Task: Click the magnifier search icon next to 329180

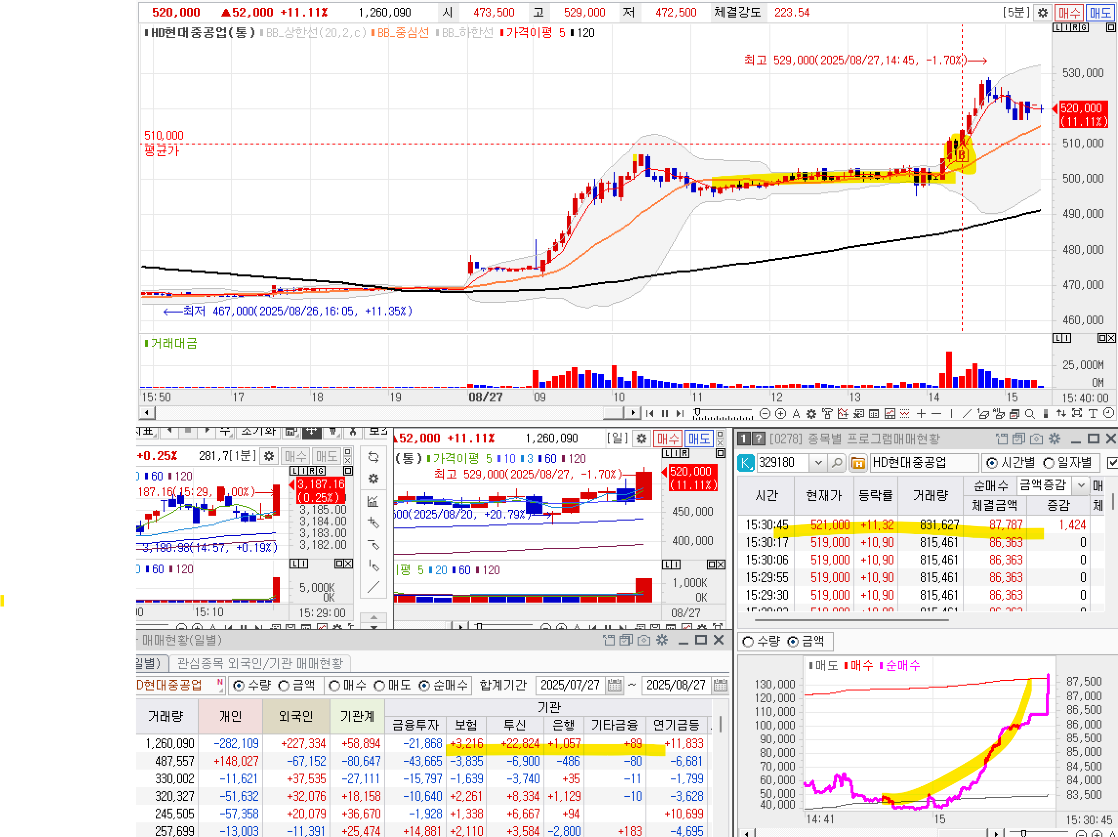Action: (836, 462)
